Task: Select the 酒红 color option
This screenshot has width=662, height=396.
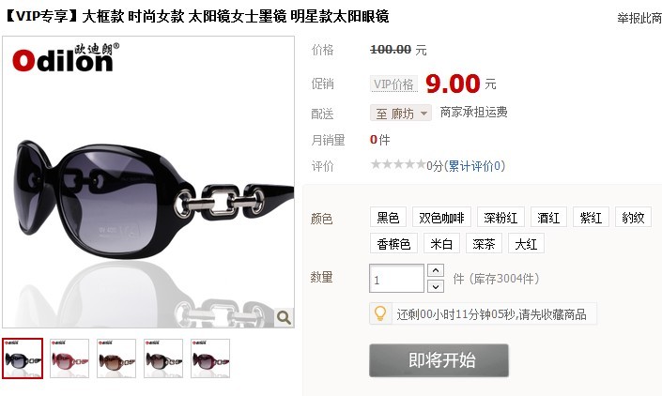Action: pyautogui.click(x=548, y=218)
